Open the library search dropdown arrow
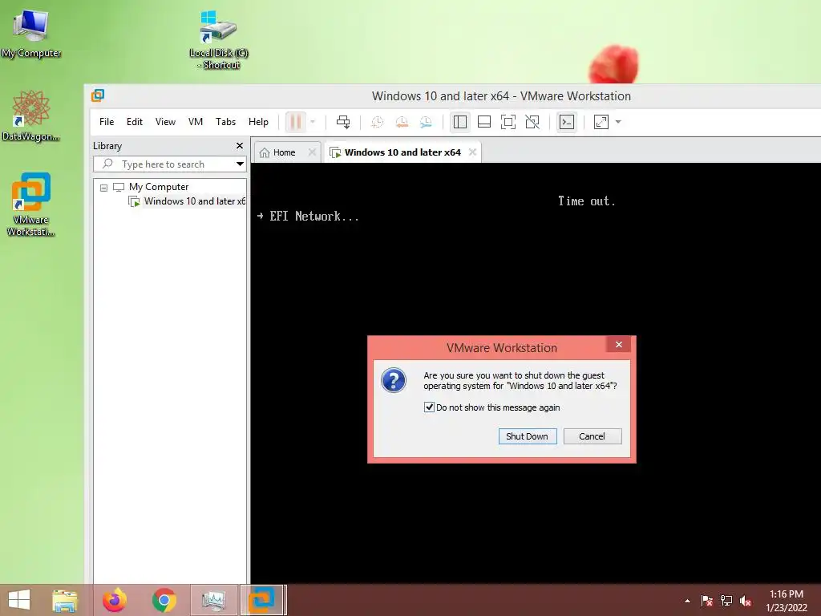The width and height of the screenshot is (821, 616). [240, 164]
